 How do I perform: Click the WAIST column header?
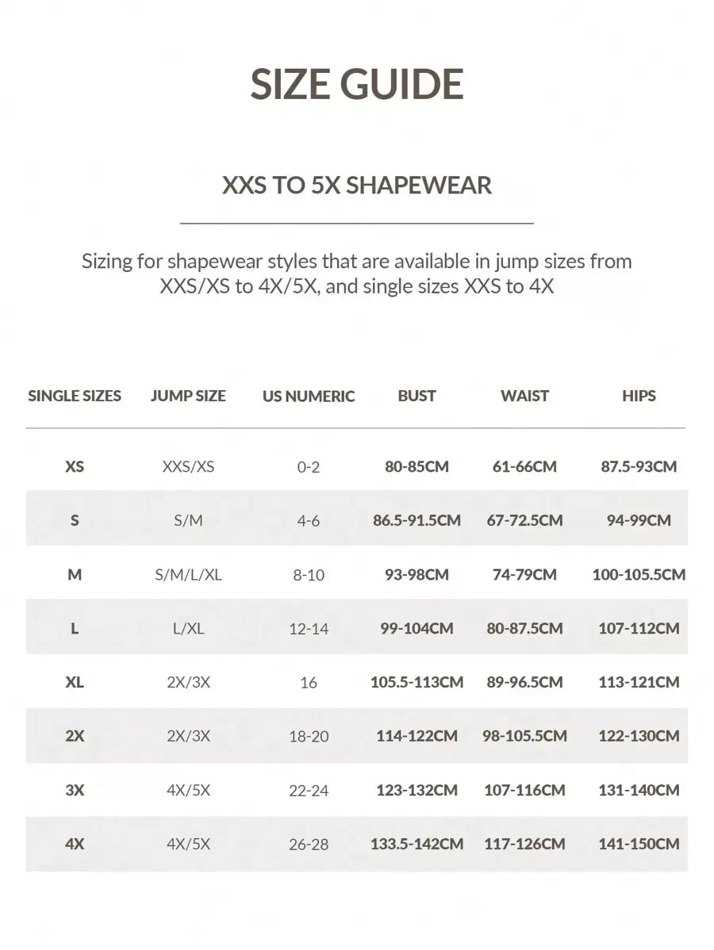(524, 396)
